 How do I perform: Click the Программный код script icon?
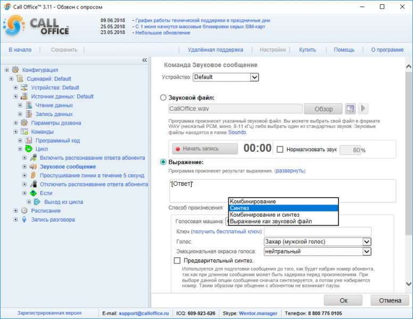tap(28, 140)
